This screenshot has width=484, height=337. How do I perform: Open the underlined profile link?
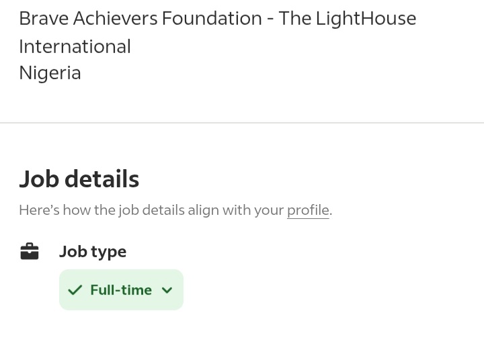coord(308,211)
